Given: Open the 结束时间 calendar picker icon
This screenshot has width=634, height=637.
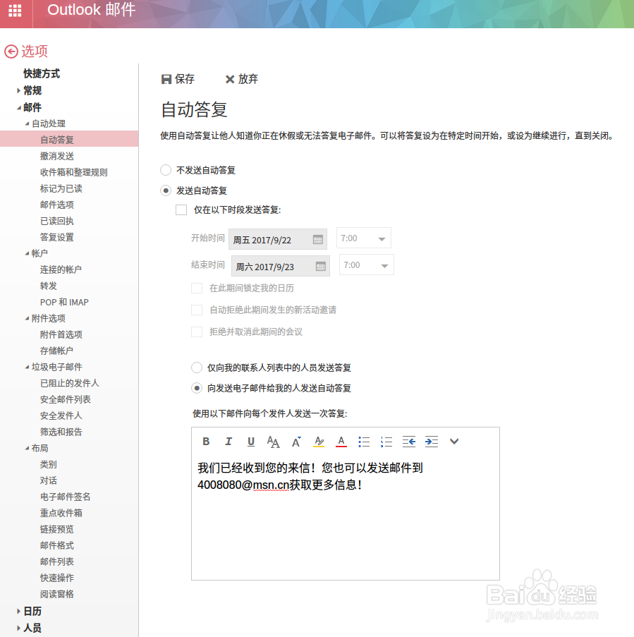Looking at the screenshot, I should click(321, 267).
